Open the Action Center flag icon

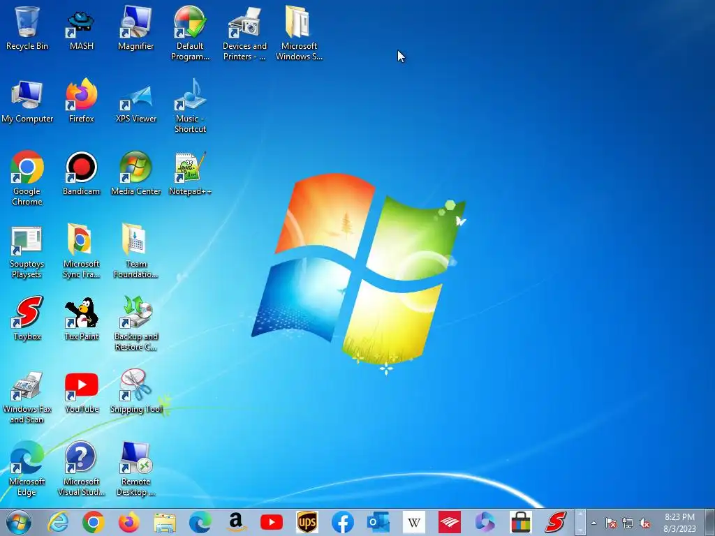[x=610, y=523]
